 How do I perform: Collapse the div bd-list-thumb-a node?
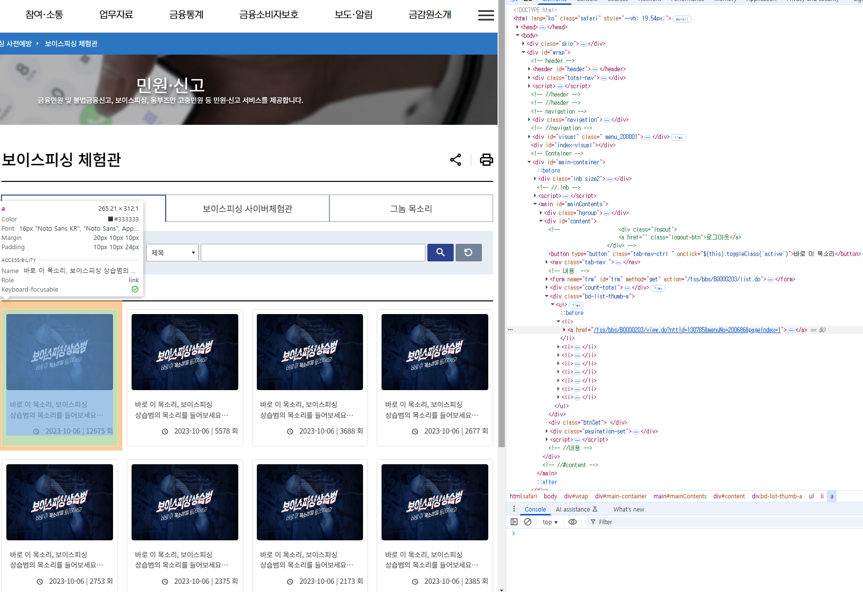click(547, 296)
